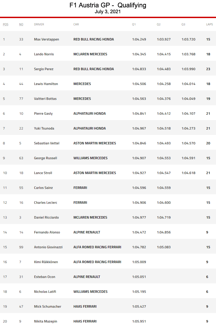
Task: Click Verstappen's Q3 time 1:03.720
Action: pyautogui.click(x=189, y=39)
